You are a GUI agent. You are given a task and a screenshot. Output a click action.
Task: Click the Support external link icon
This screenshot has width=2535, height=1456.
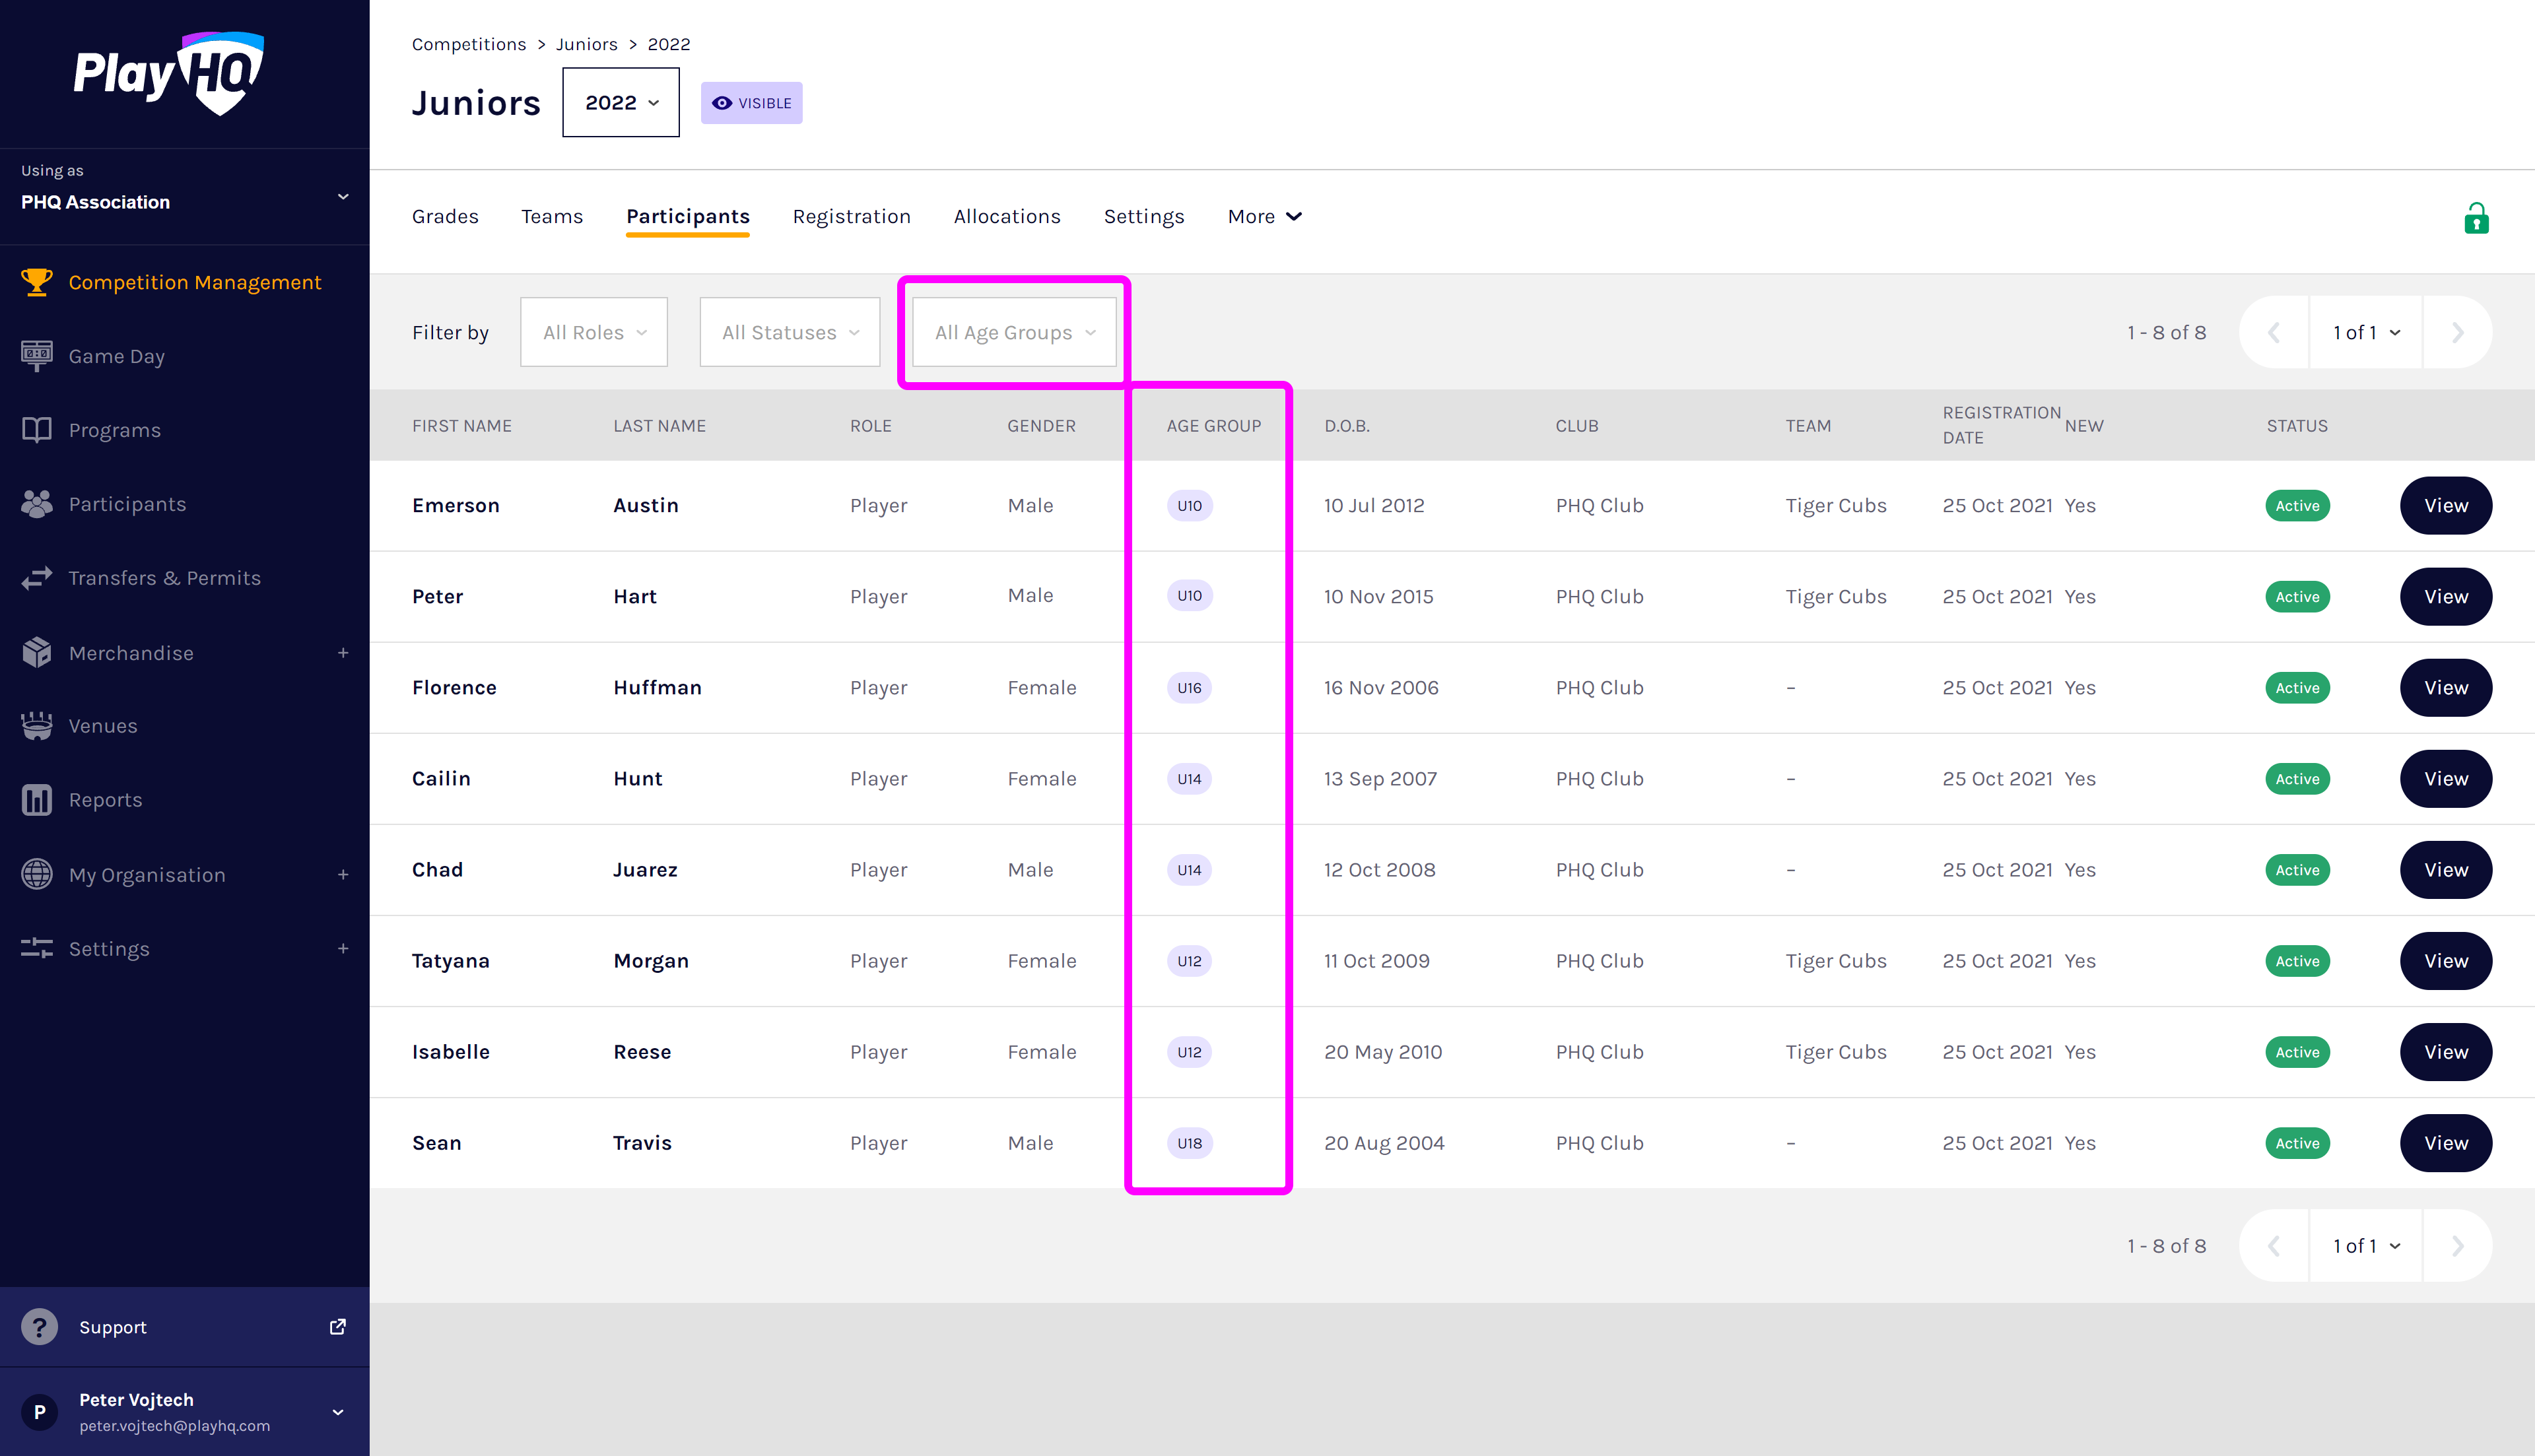(338, 1327)
